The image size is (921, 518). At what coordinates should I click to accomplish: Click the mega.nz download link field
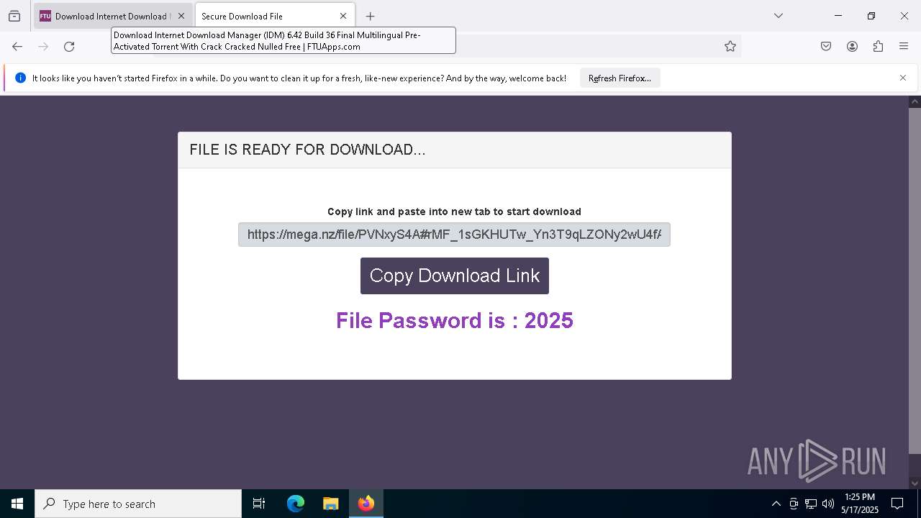click(454, 235)
